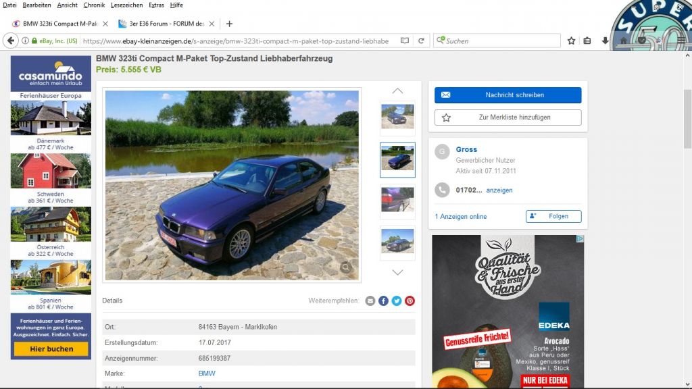
Task: Share the listing on Facebook
Action: point(383,301)
